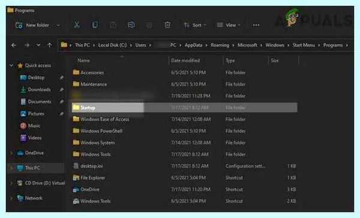The width and height of the screenshot is (360, 218).
Task: Click the Paste icon in toolbar
Action: pos(113,25)
